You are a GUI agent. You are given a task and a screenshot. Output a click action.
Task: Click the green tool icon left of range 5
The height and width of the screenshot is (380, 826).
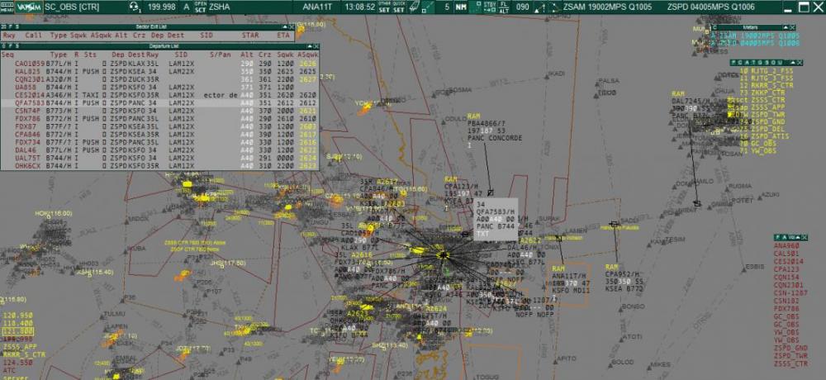tap(428, 7)
